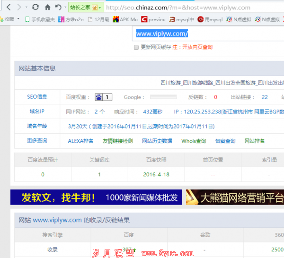Image resolution: width=284 pixels, height=258 pixels.
Task: Open history dropdown next to forward arrow
Action: click(x=26, y=7)
